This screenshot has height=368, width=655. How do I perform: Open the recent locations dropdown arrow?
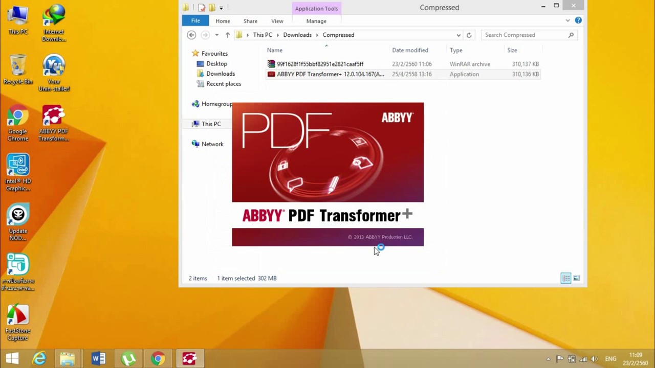216,35
